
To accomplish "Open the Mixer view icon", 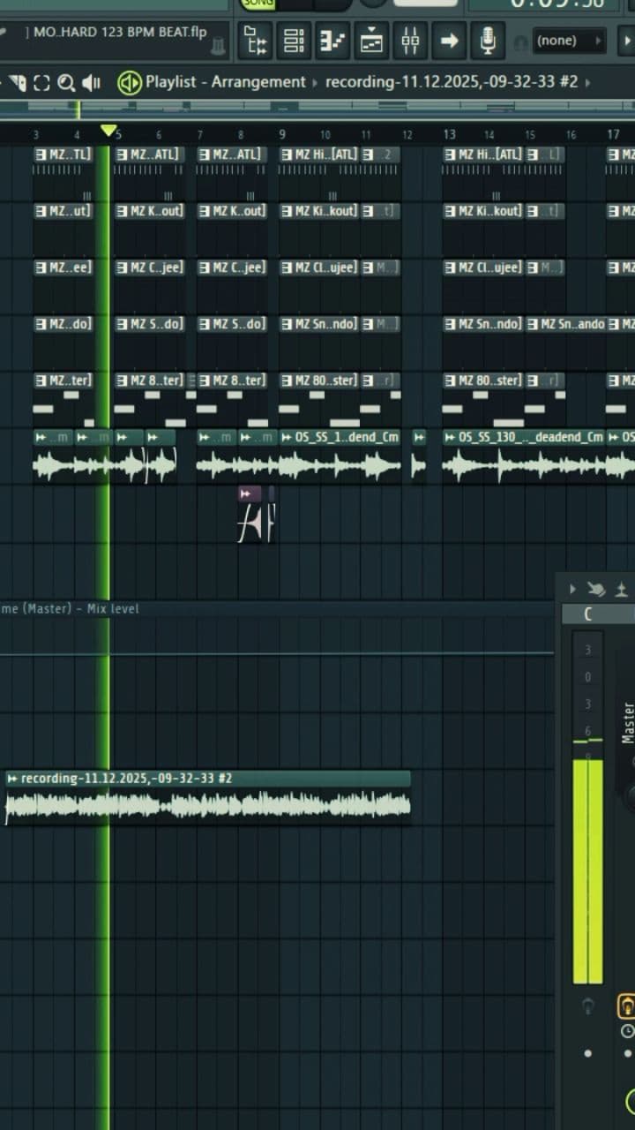I will coord(410,41).
